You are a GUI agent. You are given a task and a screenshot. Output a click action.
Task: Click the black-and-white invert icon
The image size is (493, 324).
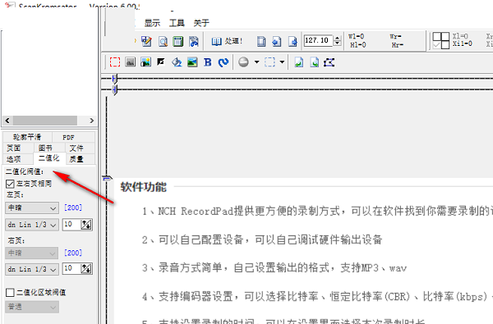point(161,62)
